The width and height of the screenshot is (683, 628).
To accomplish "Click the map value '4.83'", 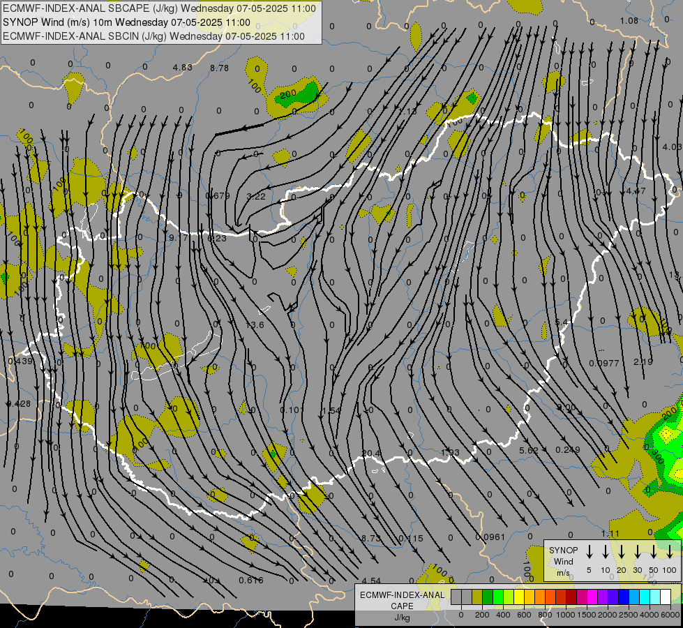I will click(x=182, y=68).
